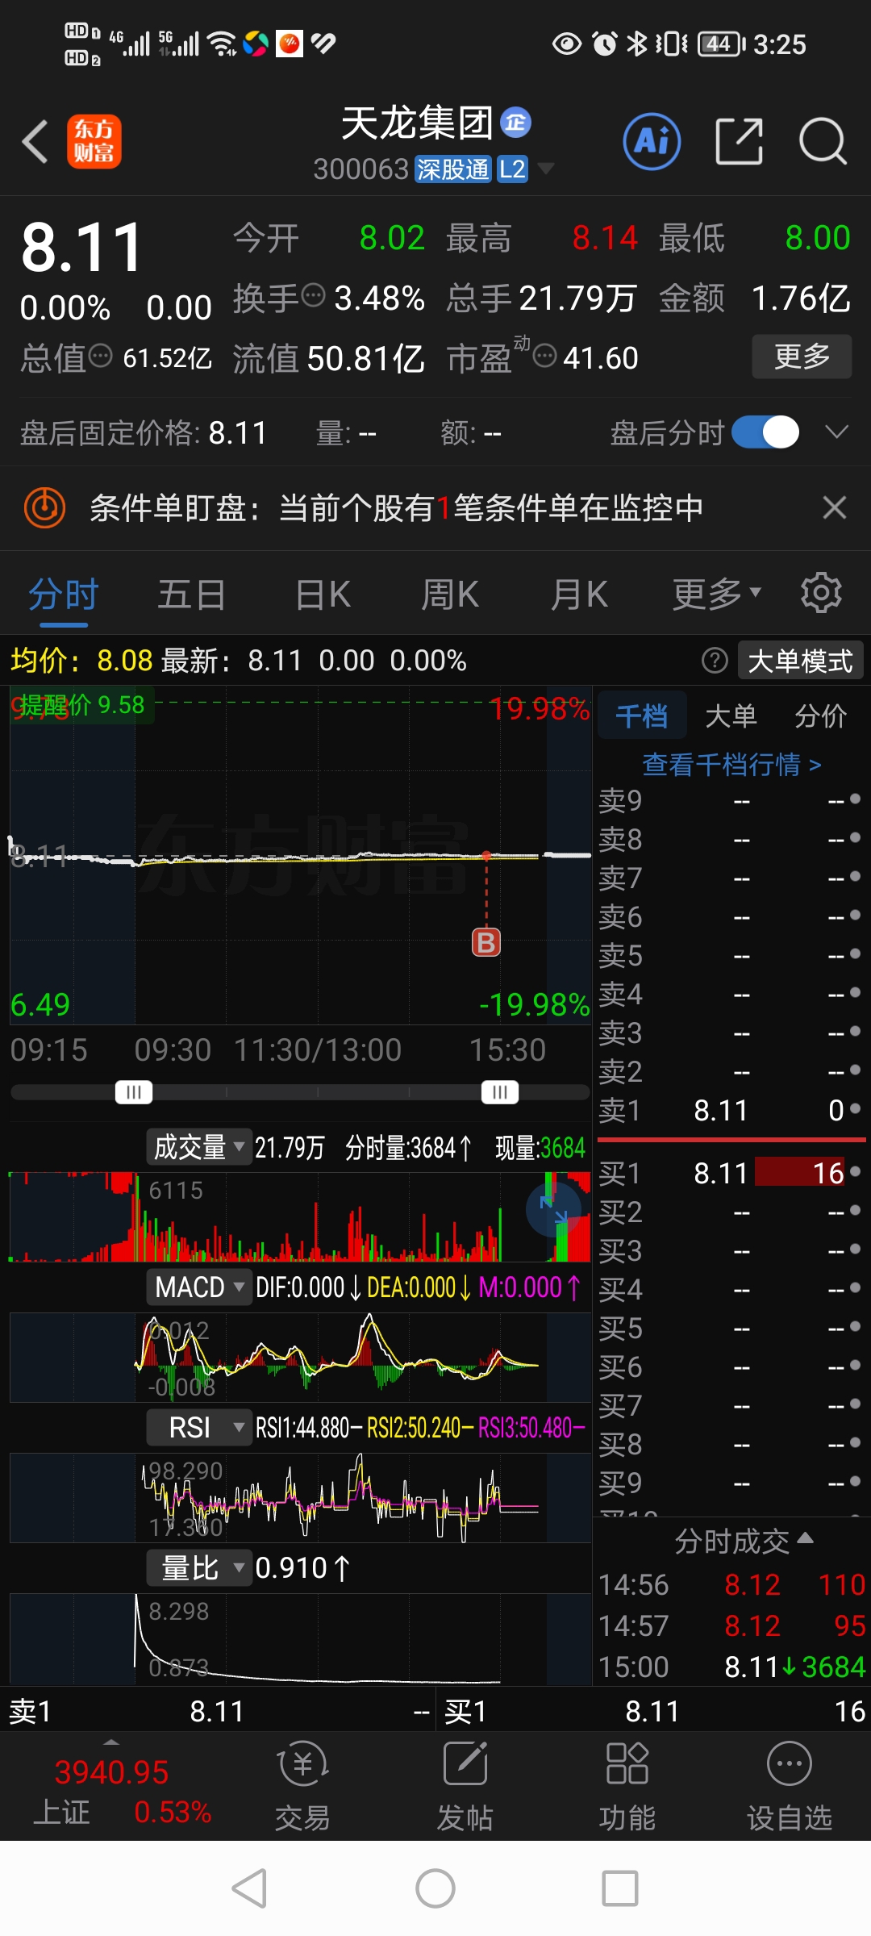Open 功能 functions icon
Image resolution: width=871 pixels, height=1936 pixels.
[x=627, y=1784]
